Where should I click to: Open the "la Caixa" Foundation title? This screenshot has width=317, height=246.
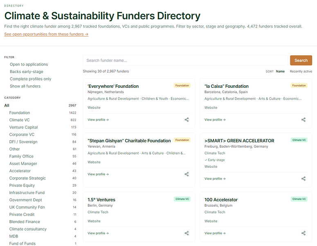pyautogui.click(x=227, y=87)
